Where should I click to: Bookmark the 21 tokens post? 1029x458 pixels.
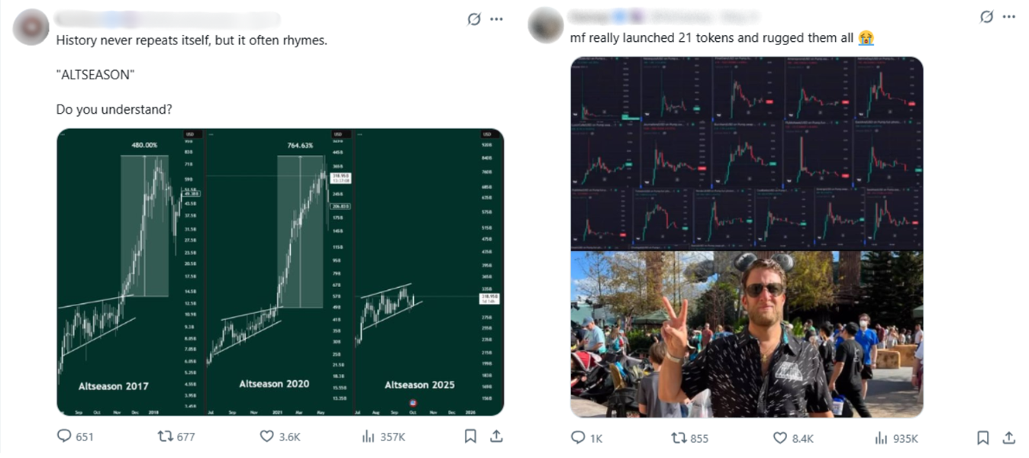click(x=983, y=438)
